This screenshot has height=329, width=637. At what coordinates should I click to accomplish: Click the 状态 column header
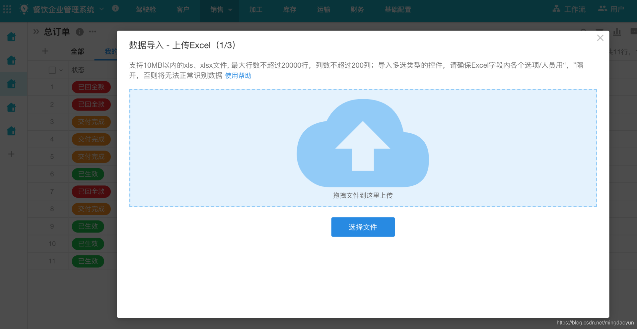[x=78, y=70]
